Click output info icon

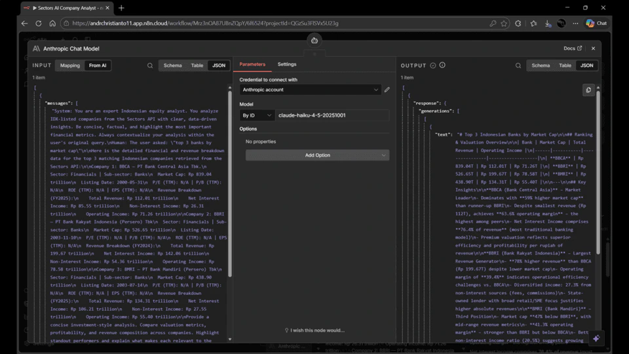[442, 65]
